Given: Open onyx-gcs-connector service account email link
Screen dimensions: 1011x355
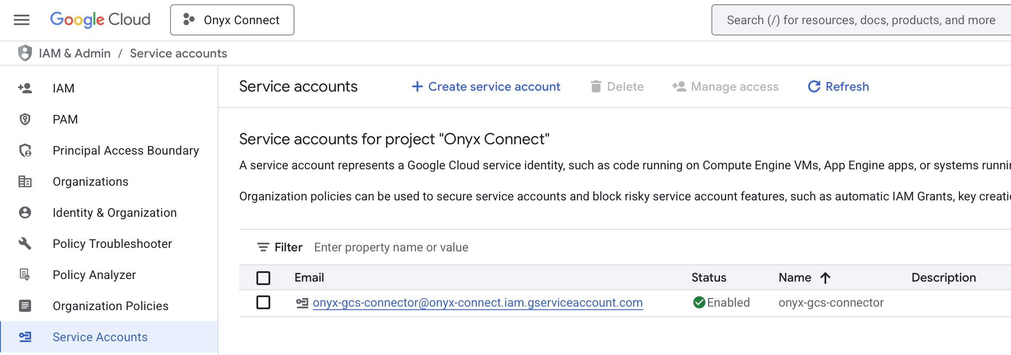Looking at the screenshot, I should click(x=477, y=303).
